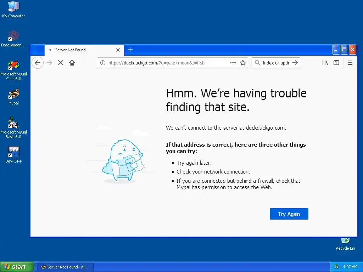Select the Dev-C++ desktop shortcut
The image size is (363, 272).
[x=13, y=154]
